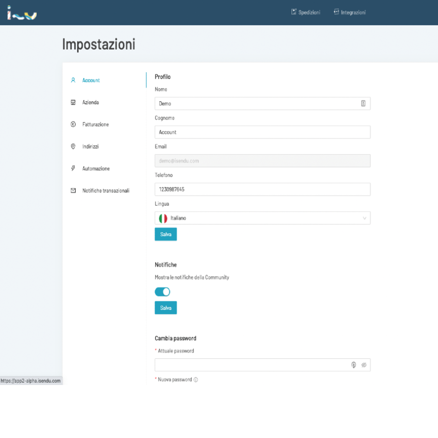Open Integrazioni in the top navigation
The width and height of the screenshot is (438, 438).
tap(350, 12)
